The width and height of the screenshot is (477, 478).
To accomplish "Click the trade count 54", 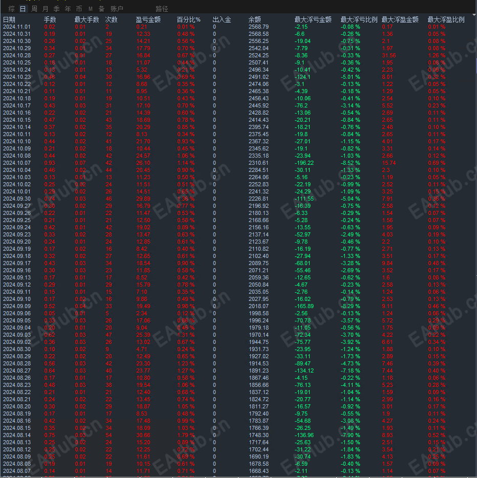I will click(109, 436).
